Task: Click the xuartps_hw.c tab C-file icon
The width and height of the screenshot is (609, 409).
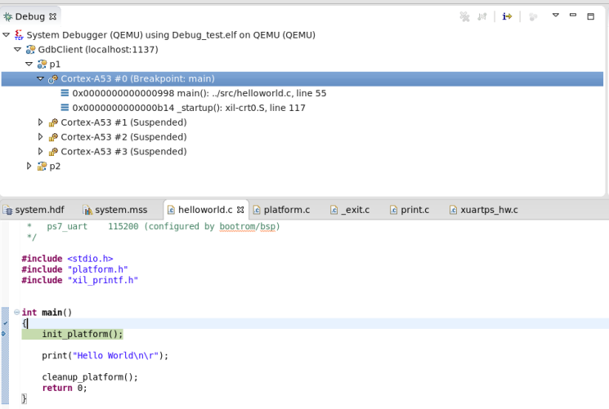Action: [x=453, y=210]
